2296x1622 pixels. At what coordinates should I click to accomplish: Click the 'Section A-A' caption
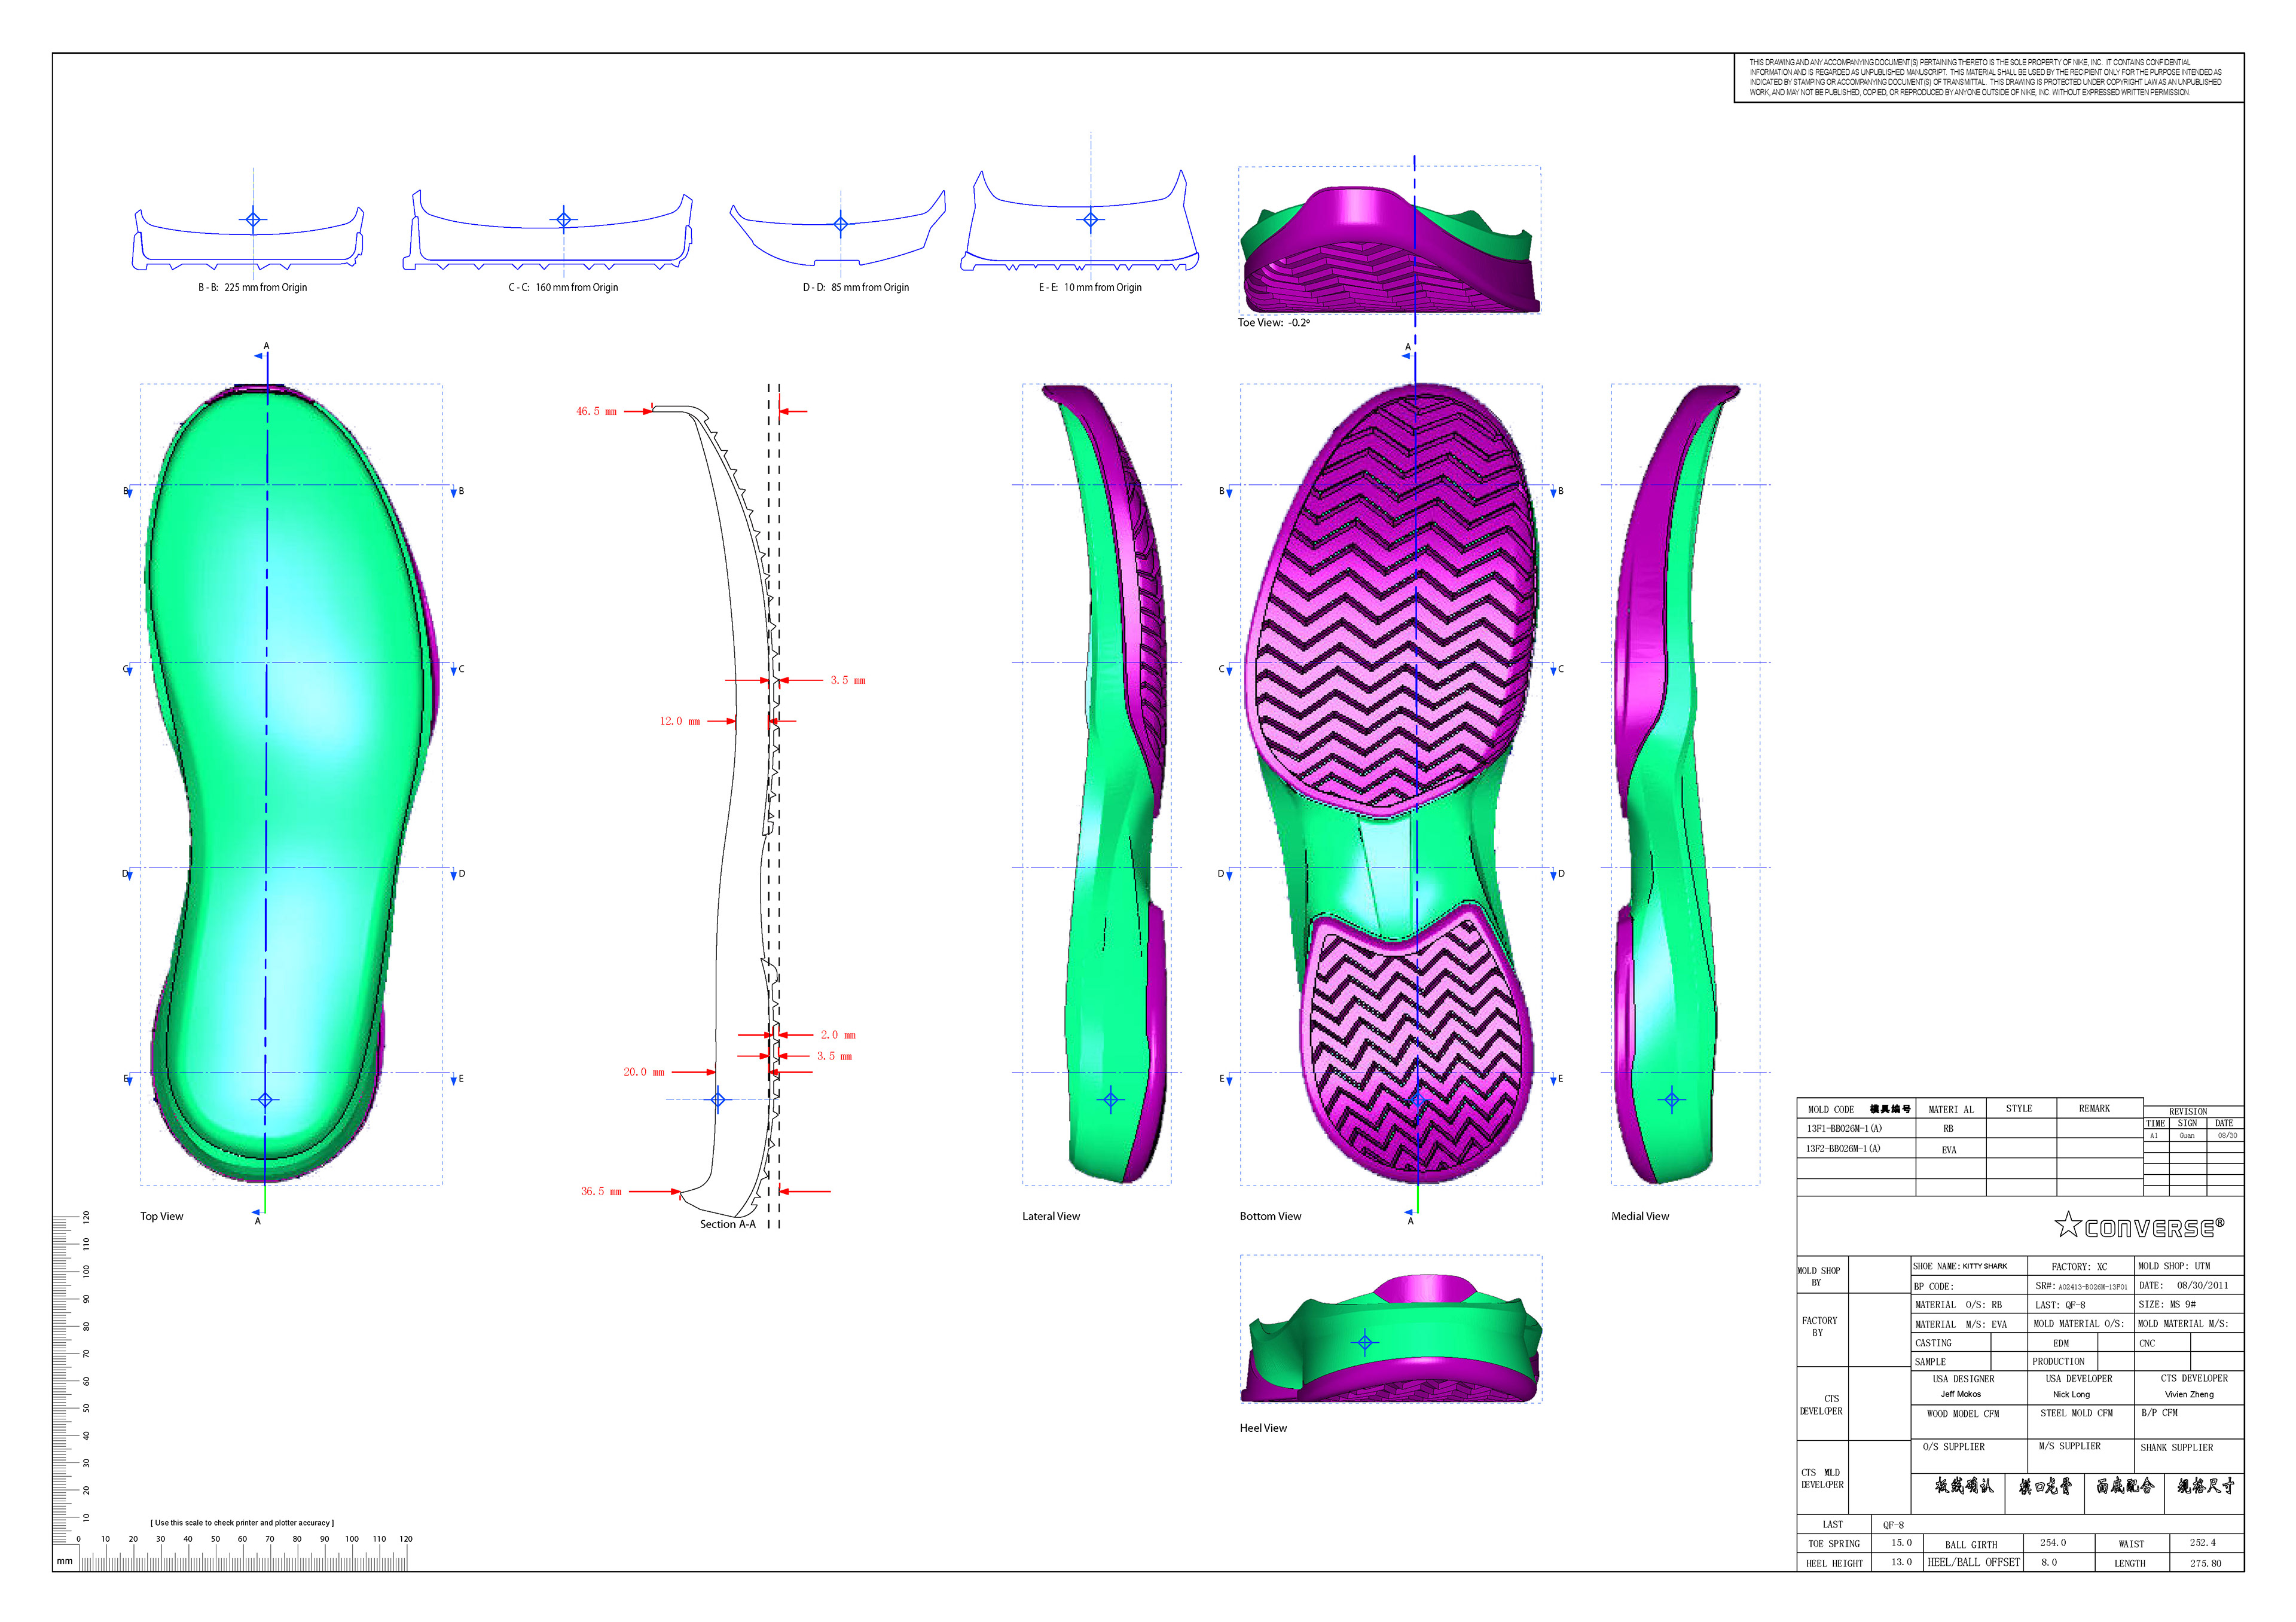727,1224
